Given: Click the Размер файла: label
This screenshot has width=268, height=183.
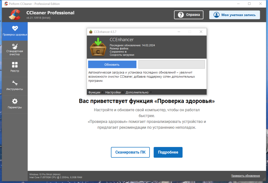Looking at the screenshot, I should (119, 48).
